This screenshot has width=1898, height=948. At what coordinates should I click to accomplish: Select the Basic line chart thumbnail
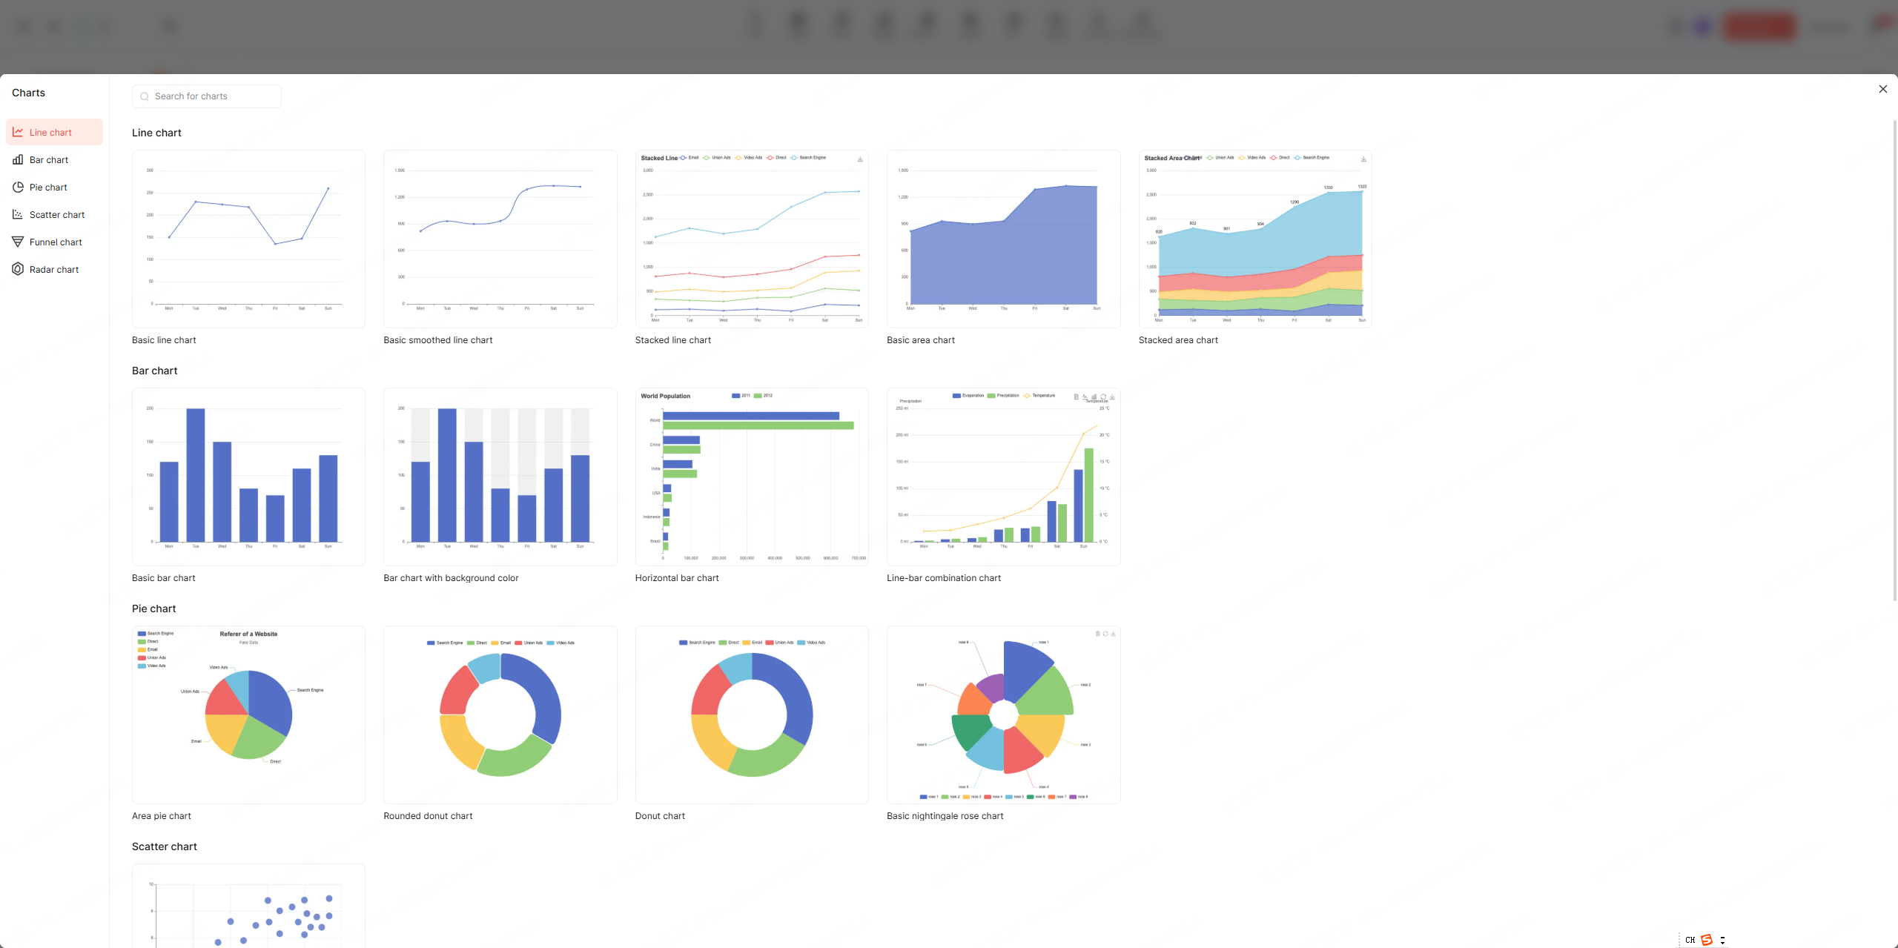(248, 239)
